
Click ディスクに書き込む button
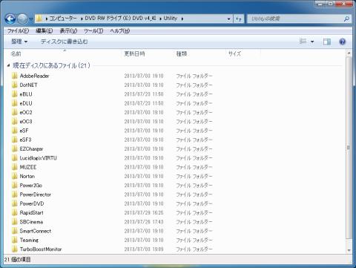[x=64, y=42]
